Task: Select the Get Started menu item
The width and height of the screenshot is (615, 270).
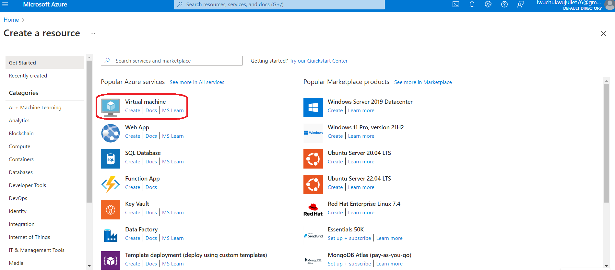Action: click(x=45, y=62)
